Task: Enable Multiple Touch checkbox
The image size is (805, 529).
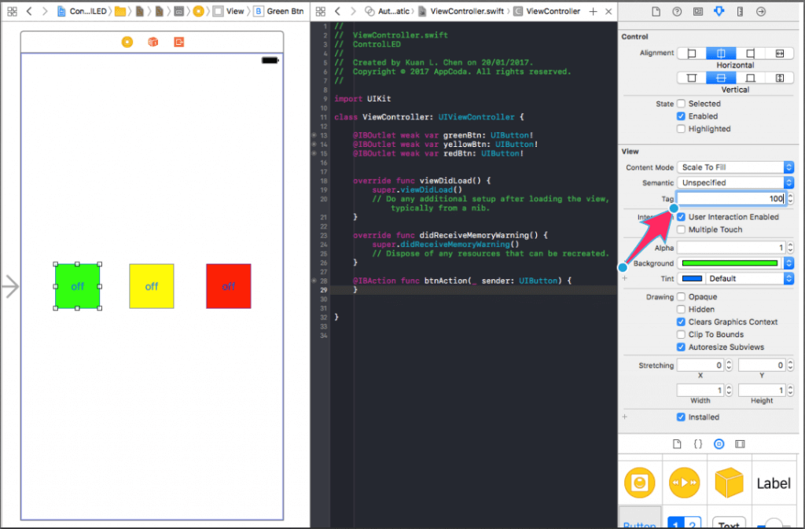Action: pos(681,230)
